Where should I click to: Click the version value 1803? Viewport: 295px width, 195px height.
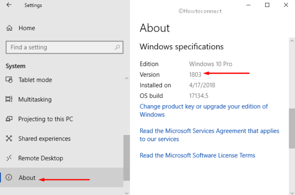pos(195,75)
